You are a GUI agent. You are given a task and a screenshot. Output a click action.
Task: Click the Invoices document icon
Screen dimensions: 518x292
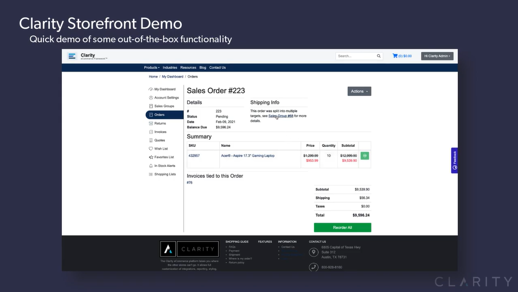[151, 132]
